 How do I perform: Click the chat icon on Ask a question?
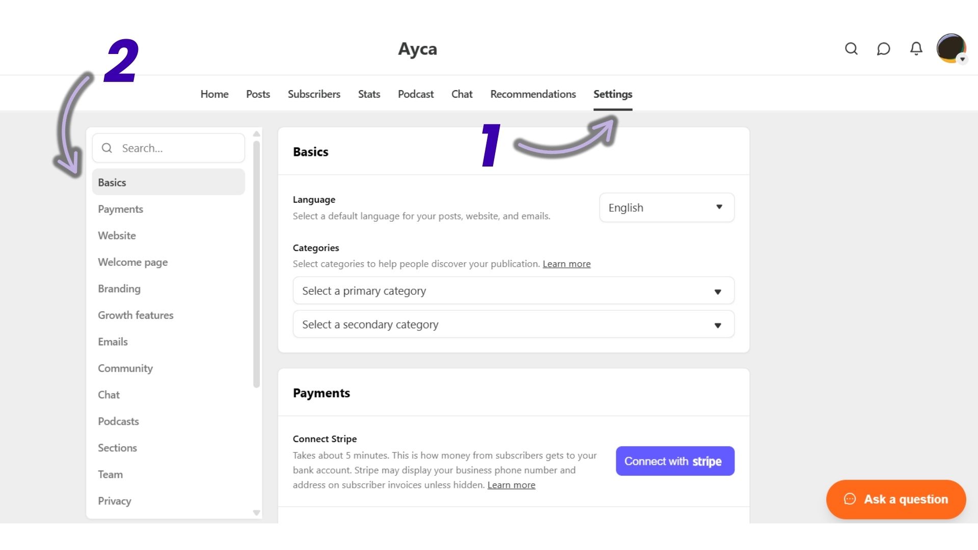(x=850, y=500)
